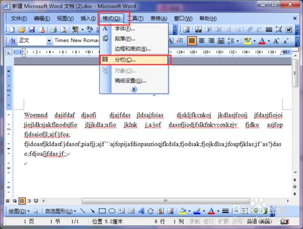This screenshot has width=303, height=229.
Task: Switch to Print Layout view
Action: click(22, 201)
